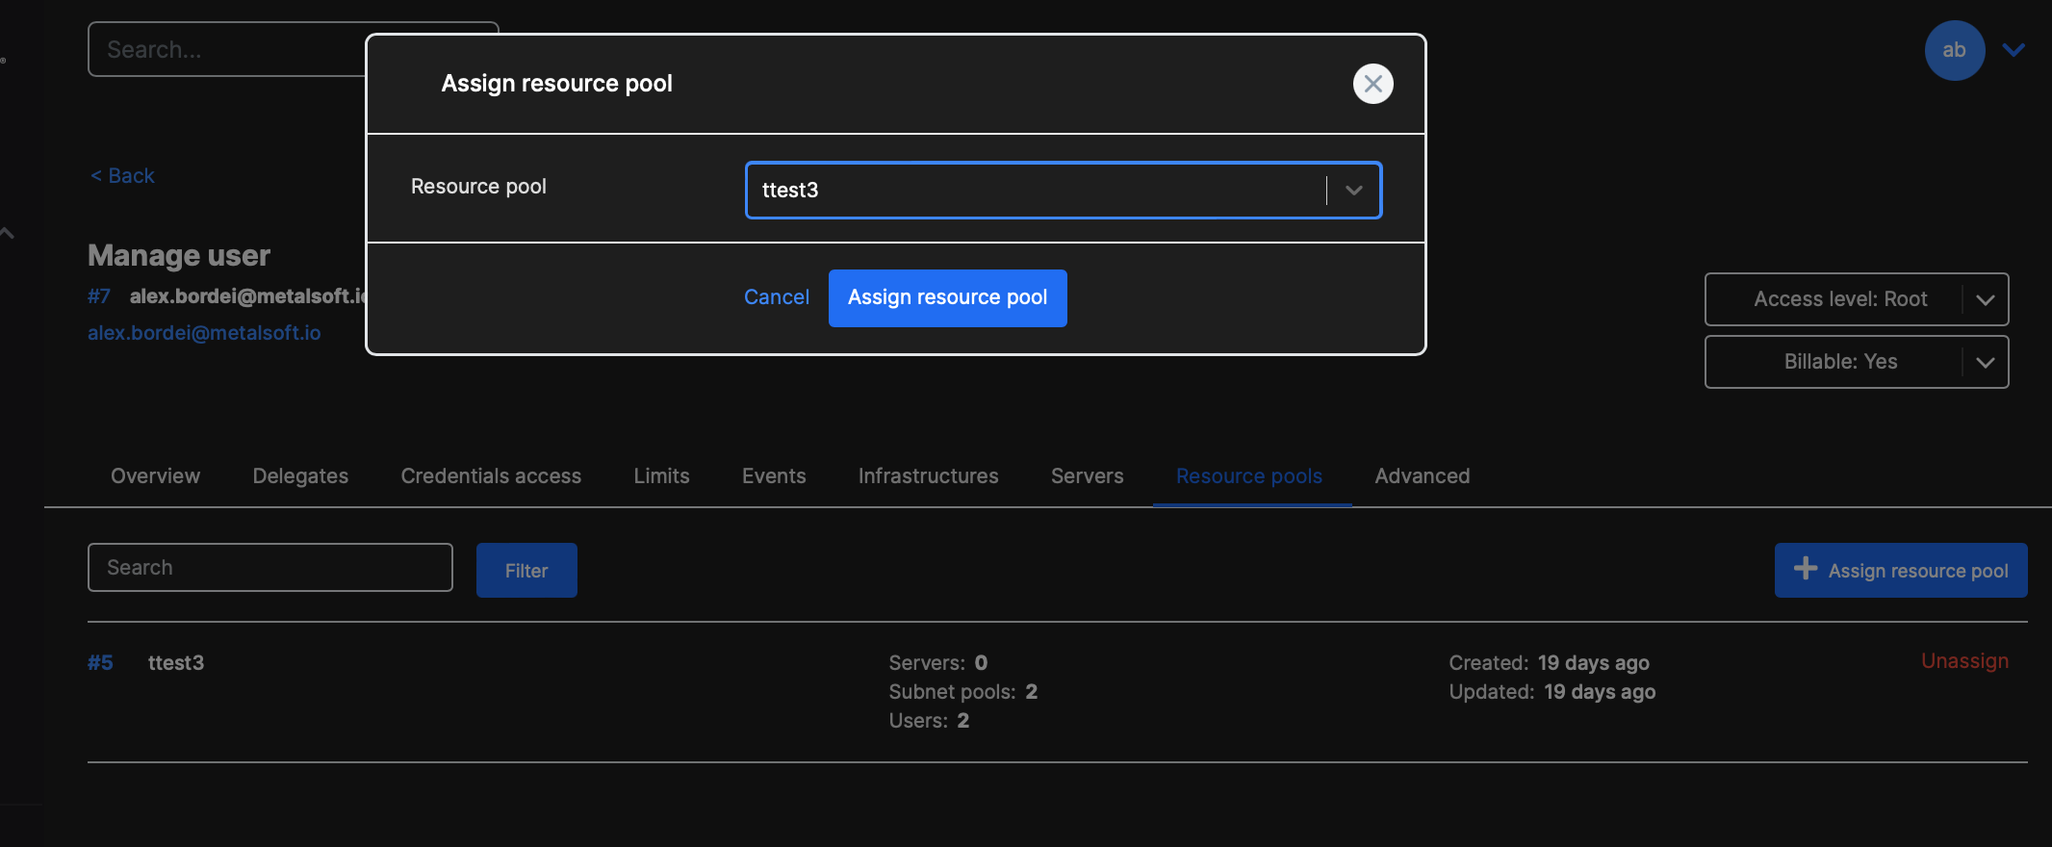This screenshot has width=2052, height=847.
Task: Click the resource pools Search field
Action: pos(269,568)
